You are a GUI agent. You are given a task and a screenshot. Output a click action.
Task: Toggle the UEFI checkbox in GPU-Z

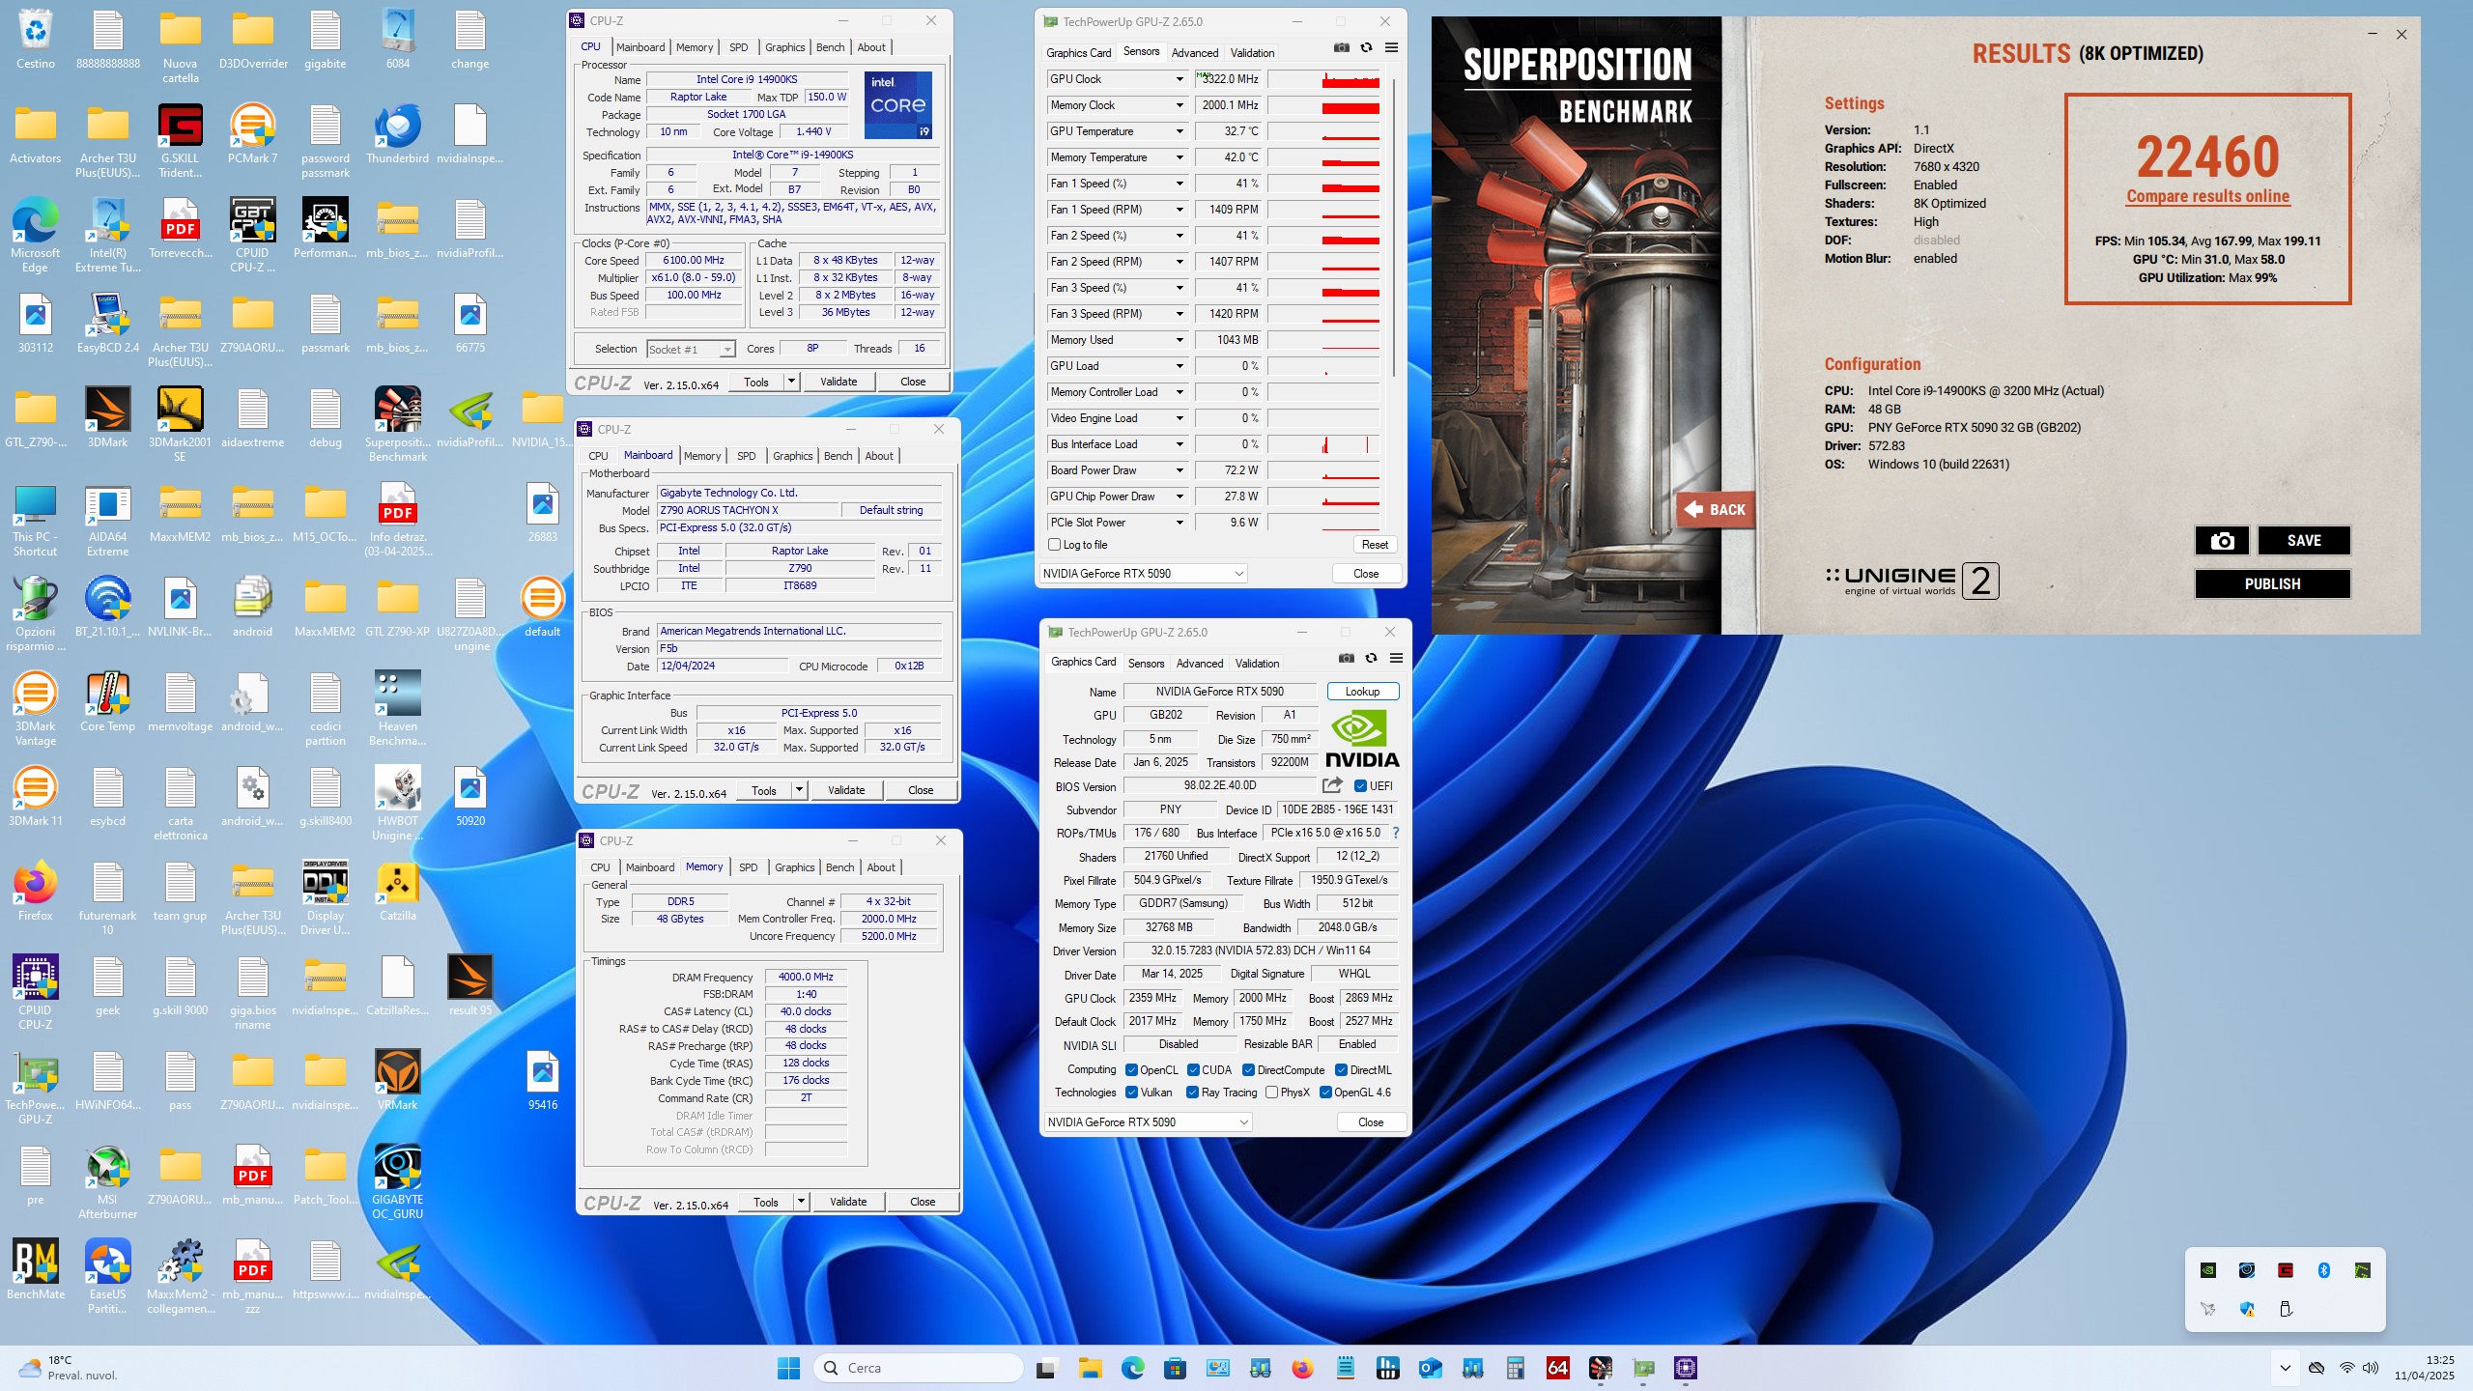[x=1360, y=786]
